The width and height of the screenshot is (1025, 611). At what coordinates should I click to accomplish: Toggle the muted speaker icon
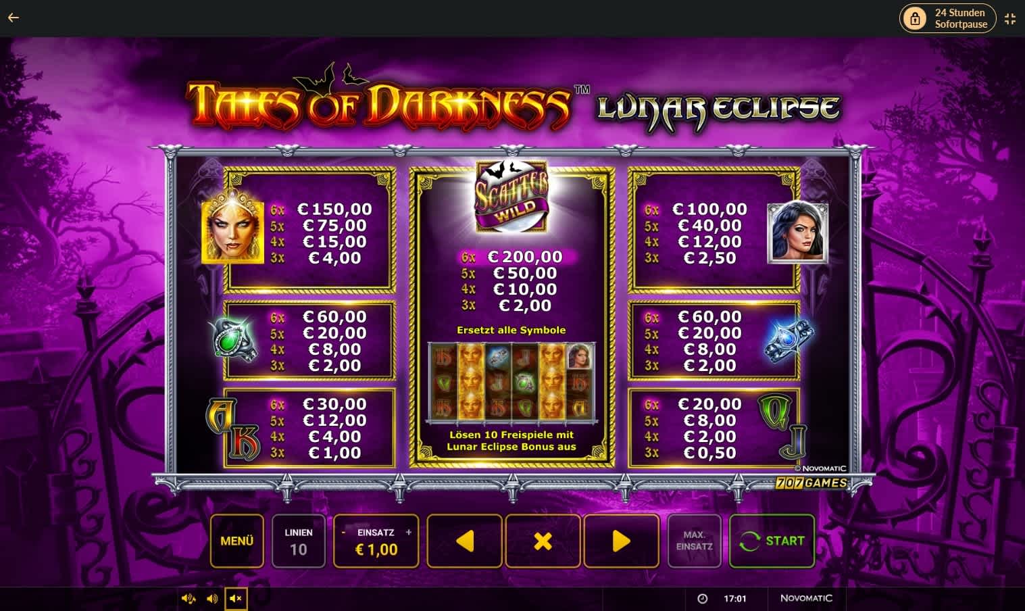pyautogui.click(x=236, y=599)
